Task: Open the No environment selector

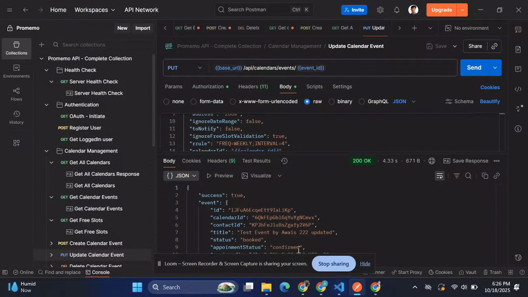Action: 473,28
